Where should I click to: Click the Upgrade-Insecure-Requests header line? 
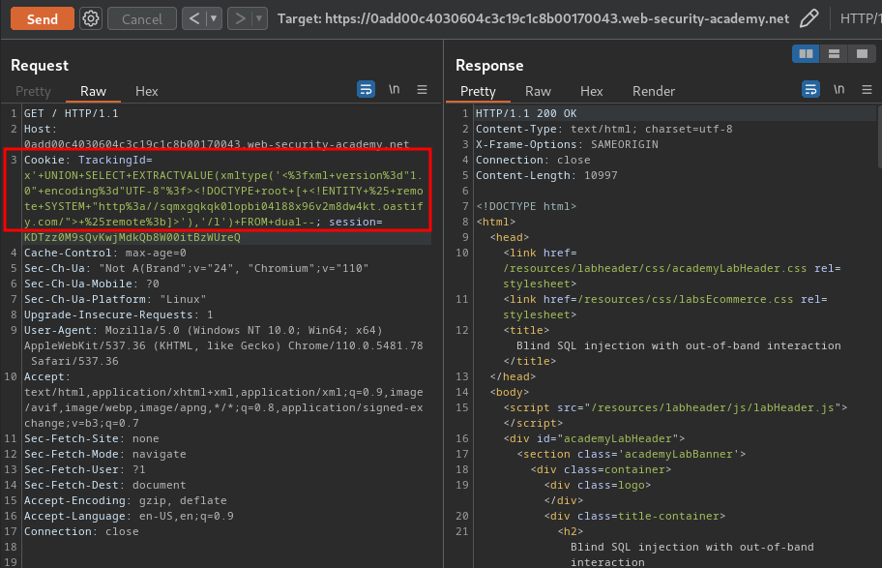tap(118, 314)
